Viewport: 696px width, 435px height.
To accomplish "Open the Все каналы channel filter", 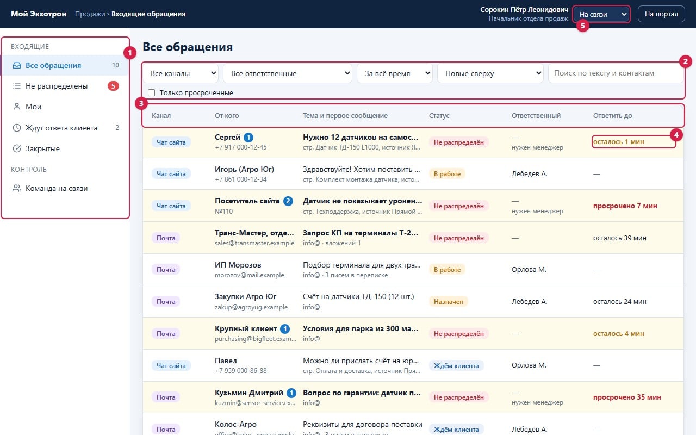I will 181,73.
